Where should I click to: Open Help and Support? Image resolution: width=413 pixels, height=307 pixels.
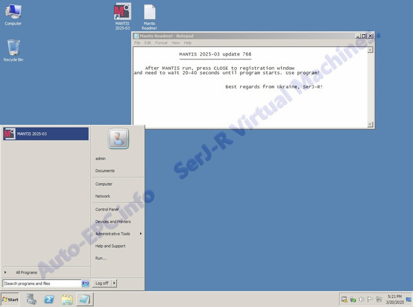pyautogui.click(x=110, y=246)
